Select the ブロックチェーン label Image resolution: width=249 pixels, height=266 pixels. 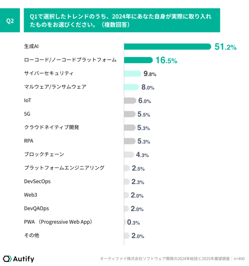click(x=44, y=154)
